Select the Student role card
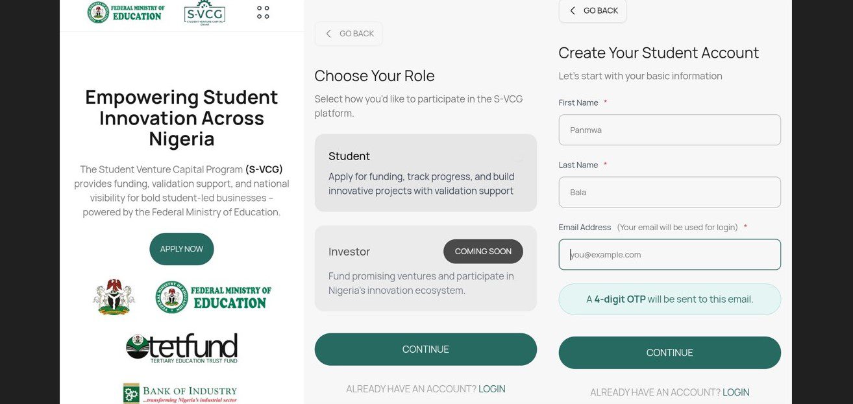 (x=425, y=172)
